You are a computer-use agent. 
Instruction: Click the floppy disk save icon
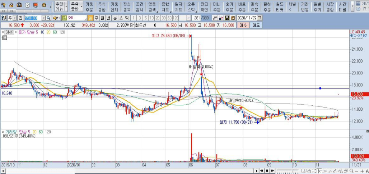pyautogui.click(x=227, y=18)
